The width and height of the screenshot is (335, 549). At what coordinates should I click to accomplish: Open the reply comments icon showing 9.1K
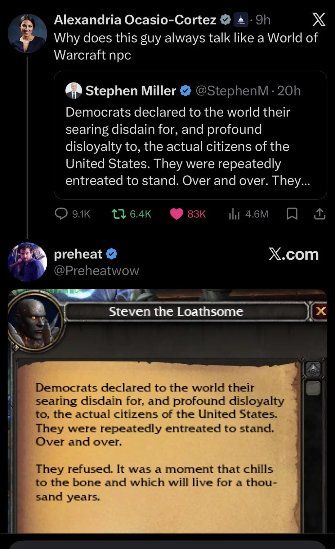[x=61, y=214]
